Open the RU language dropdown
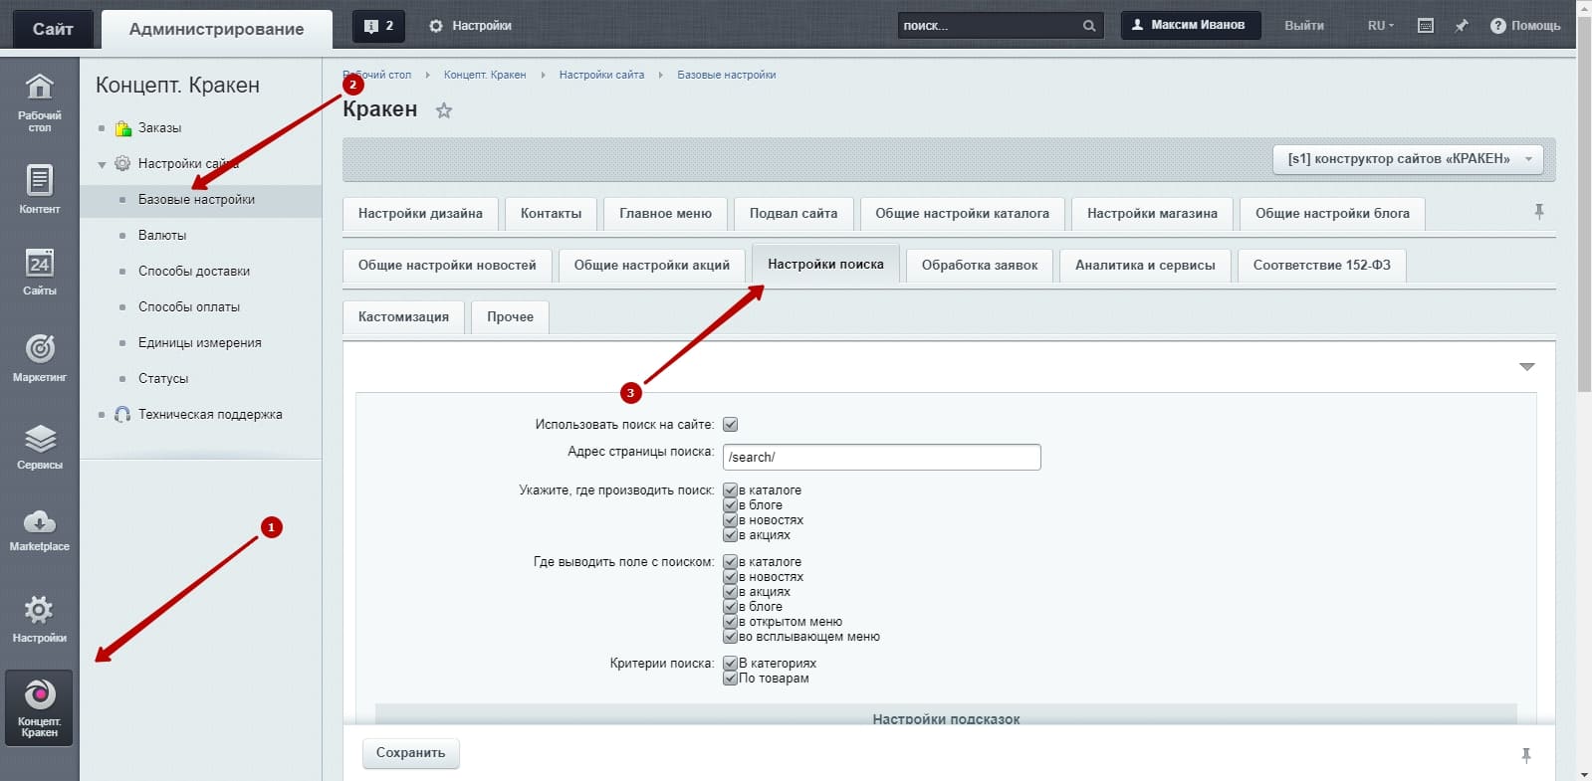This screenshot has height=781, width=1592. (1380, 26)
